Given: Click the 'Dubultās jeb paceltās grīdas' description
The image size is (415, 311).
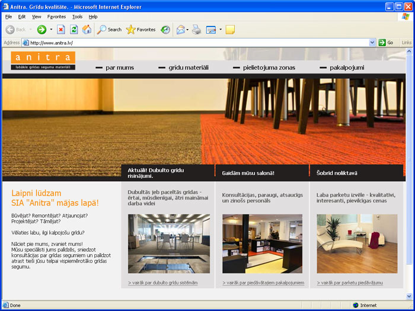Looking at the screenshot, I should pos(168,198).
